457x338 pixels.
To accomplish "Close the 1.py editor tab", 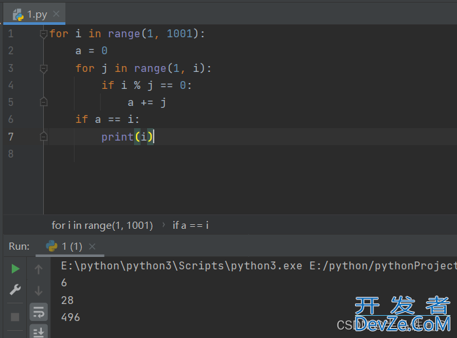I will coord(56,14).
